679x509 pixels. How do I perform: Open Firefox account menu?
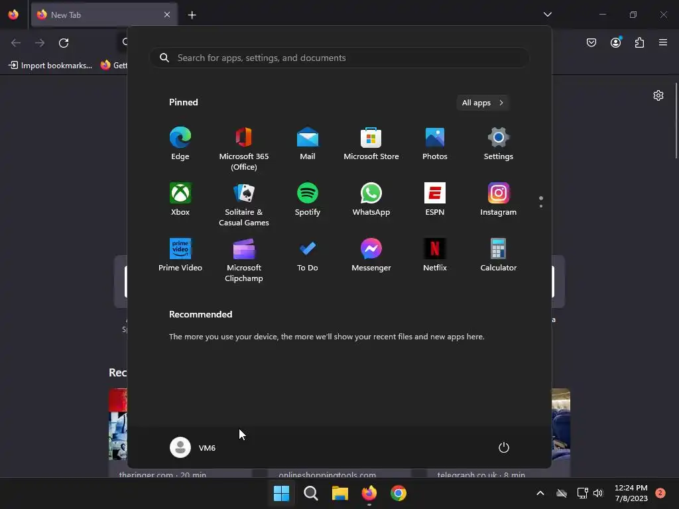click(616, 42)
